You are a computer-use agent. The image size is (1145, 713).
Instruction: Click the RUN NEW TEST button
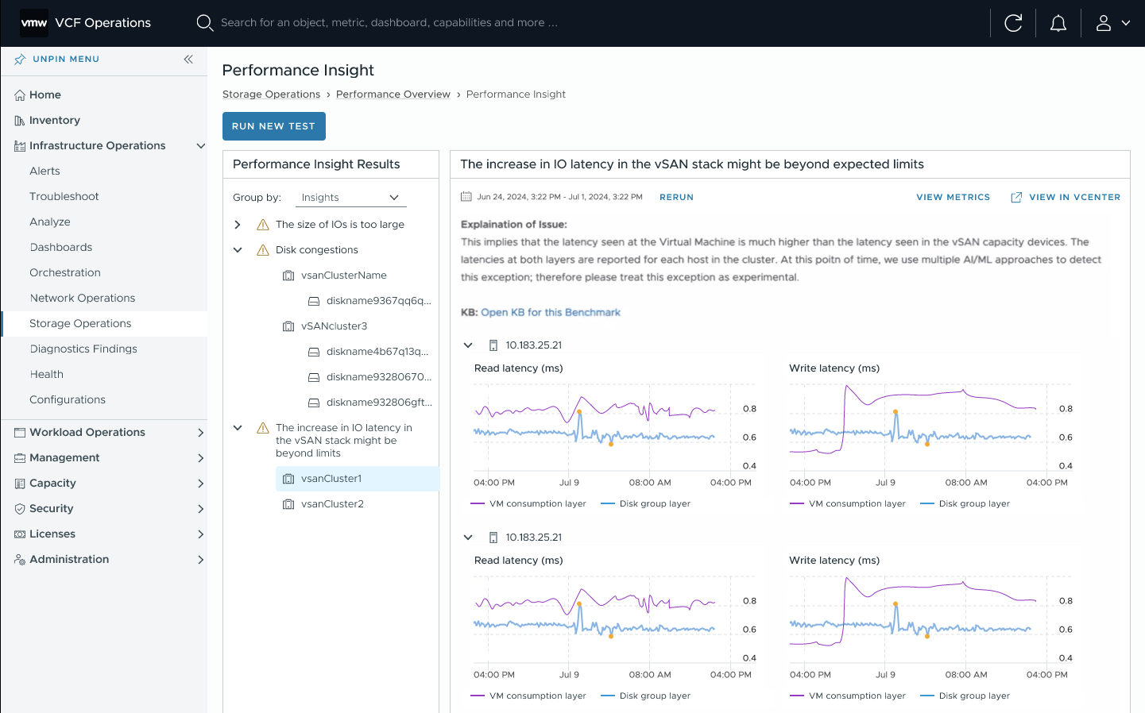[274, 126]
